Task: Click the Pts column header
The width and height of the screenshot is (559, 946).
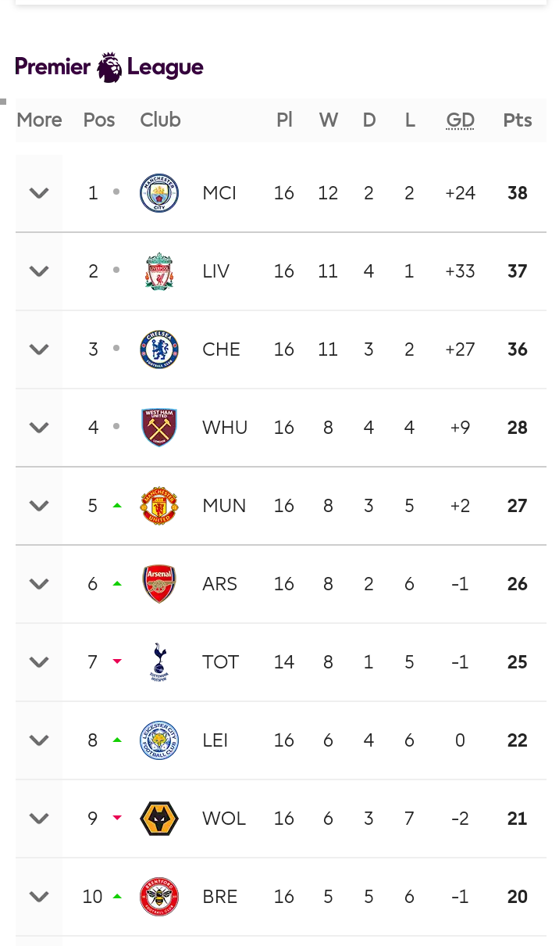Action: tap(518, 120)
